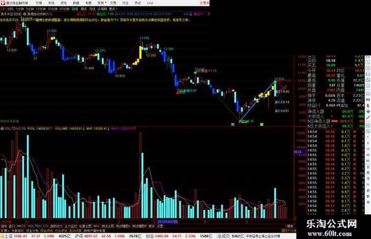Click the 60 minute period button in right sidebar
Screen dimensions: 371x239
point(368,161)
